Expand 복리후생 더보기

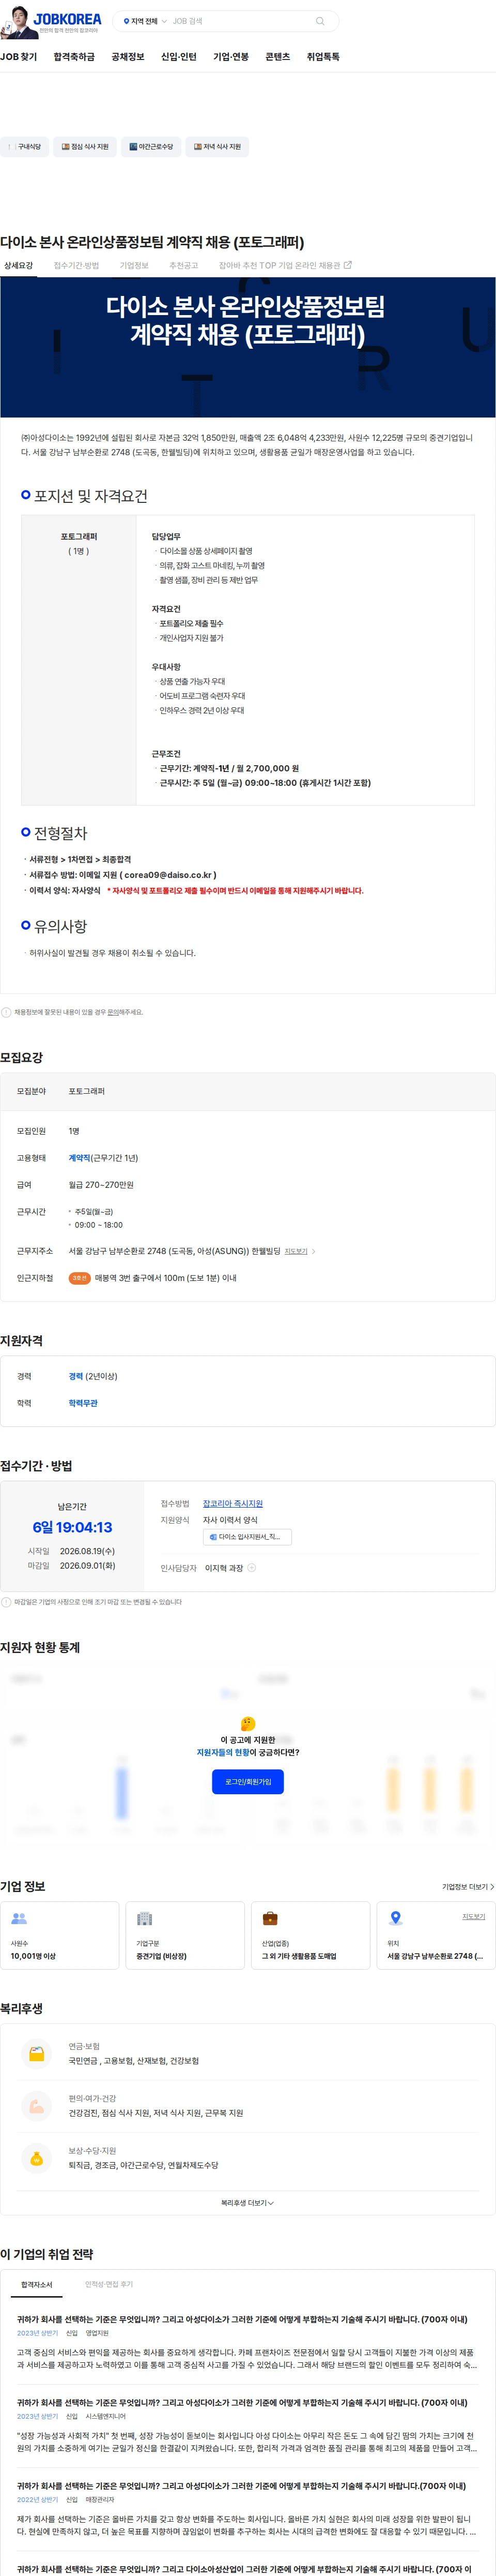coord(247,2203)
